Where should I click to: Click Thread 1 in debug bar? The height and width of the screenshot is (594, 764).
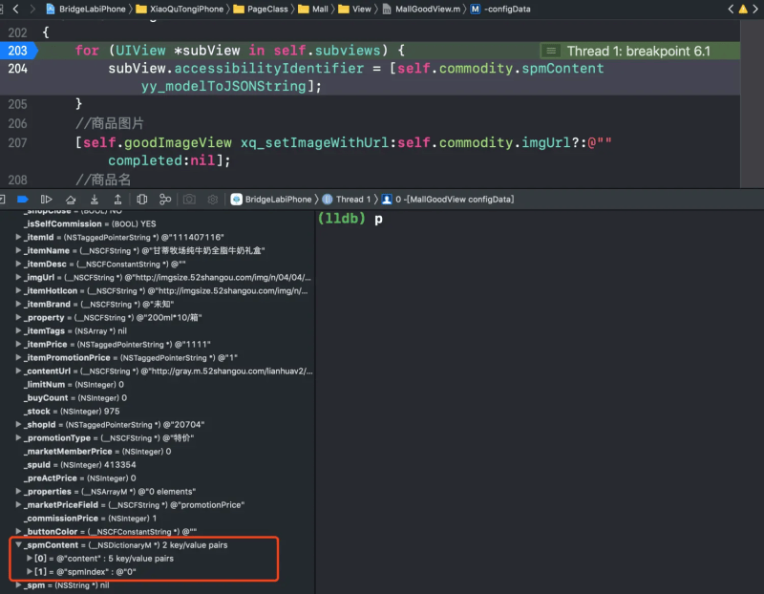(x=345, y=200)
